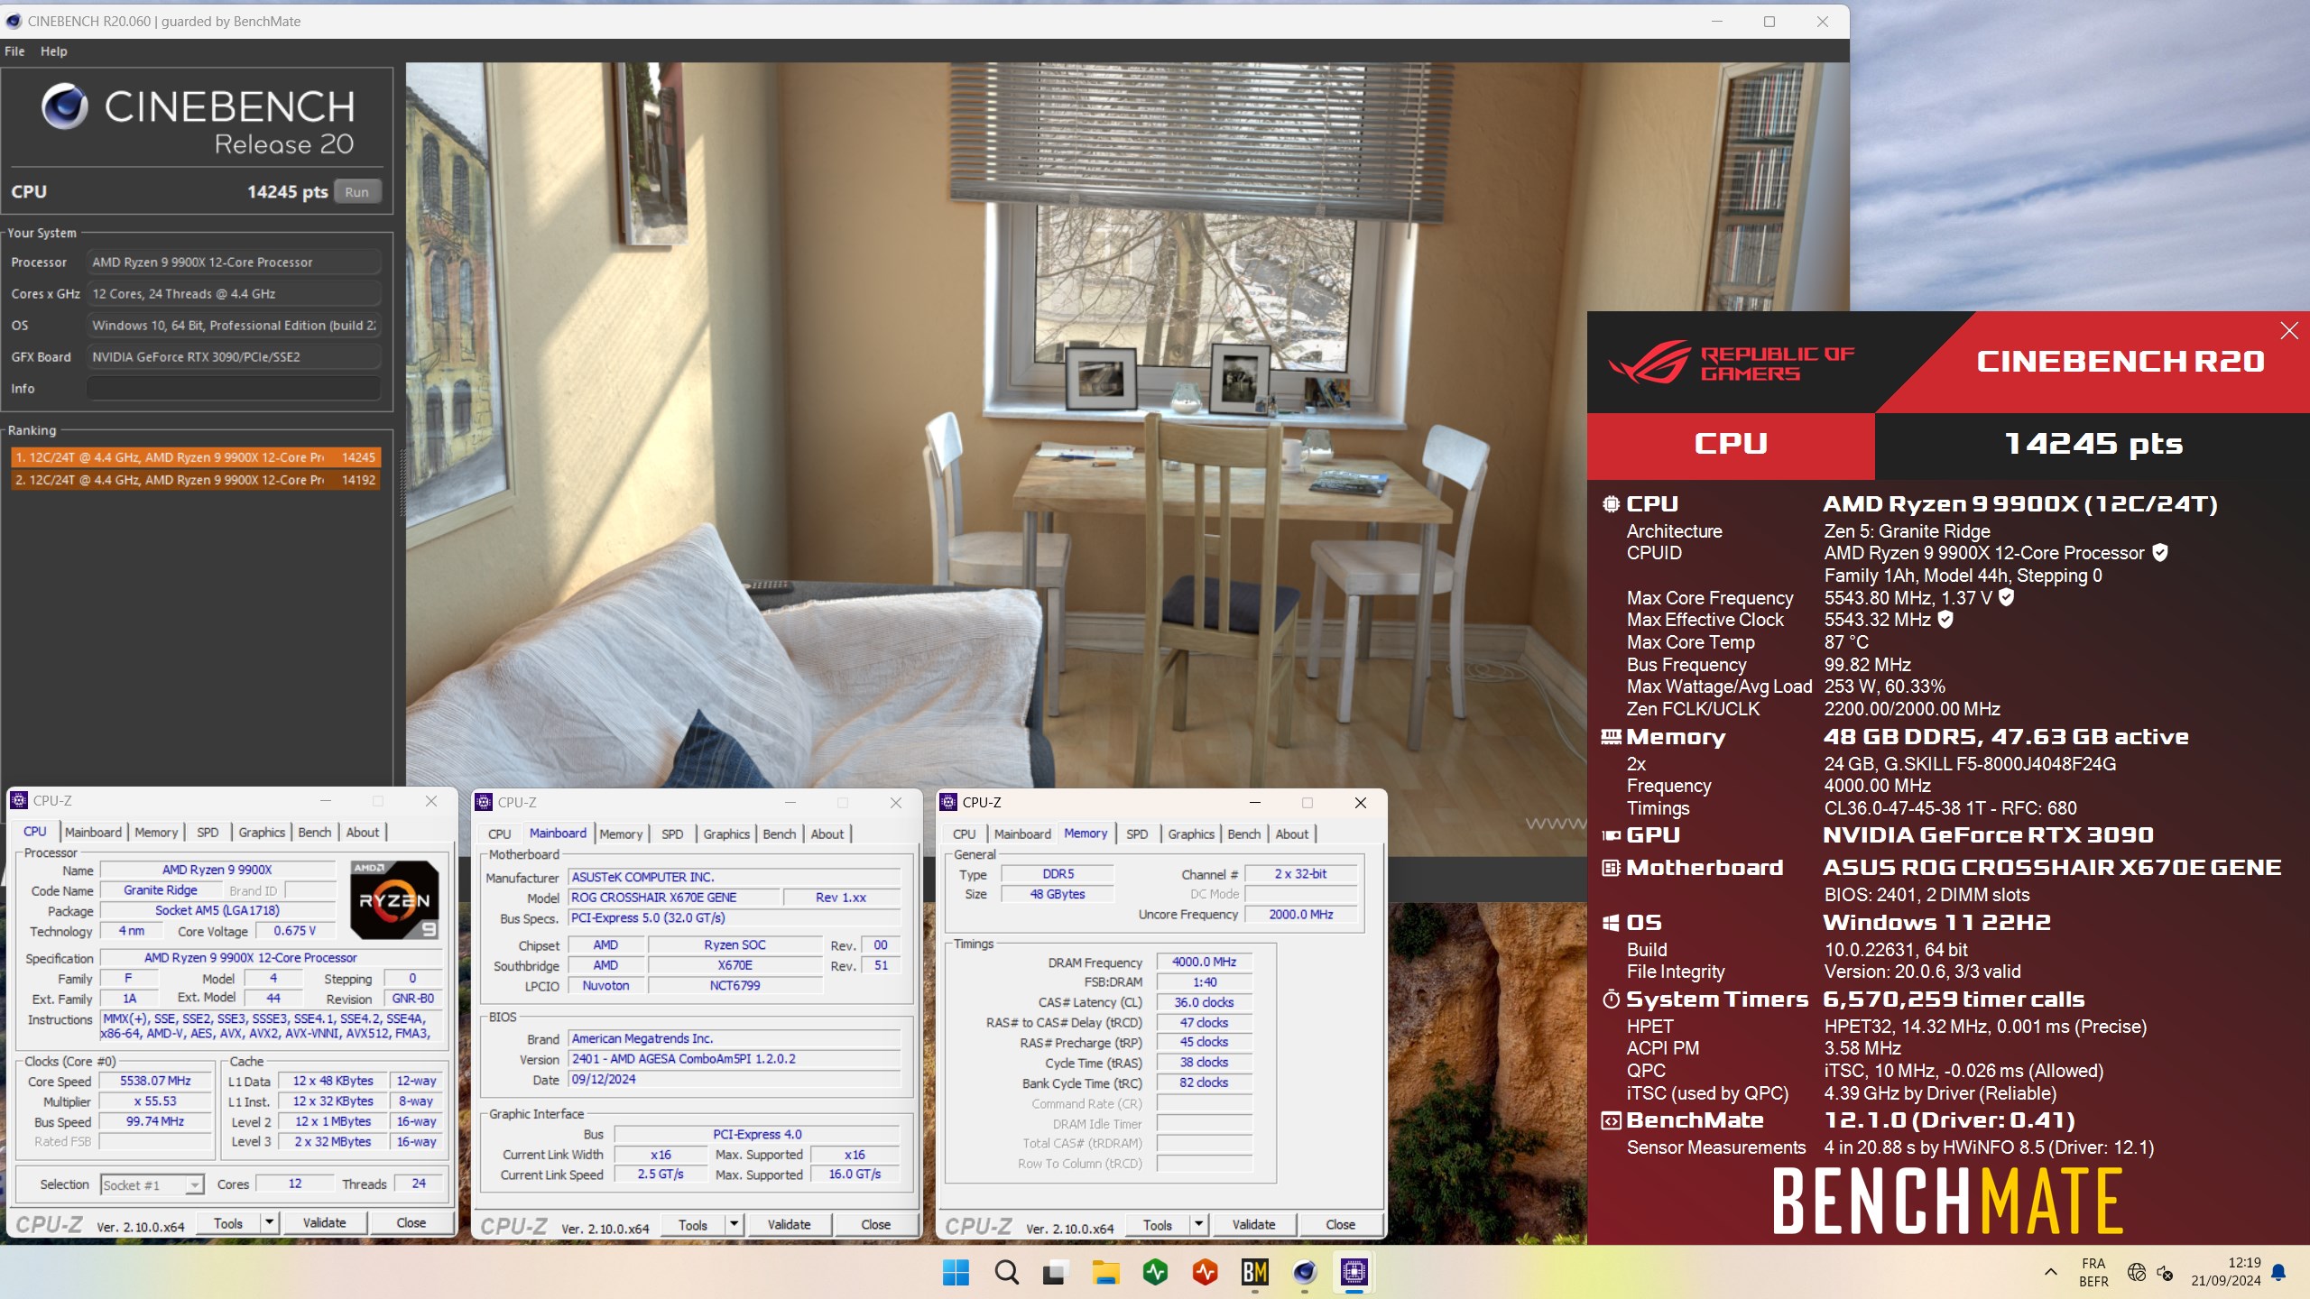Screen dimensions: 2310x1299
Task: Close the BenchMate result overlay
Action: 2289,330
